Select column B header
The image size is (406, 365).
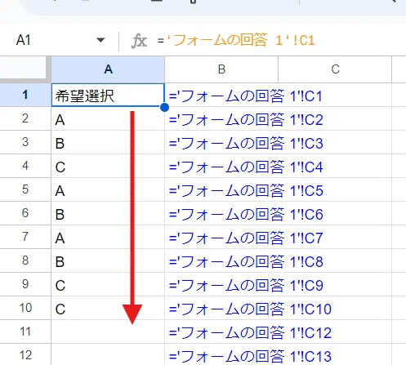click(x=221, y=69)
